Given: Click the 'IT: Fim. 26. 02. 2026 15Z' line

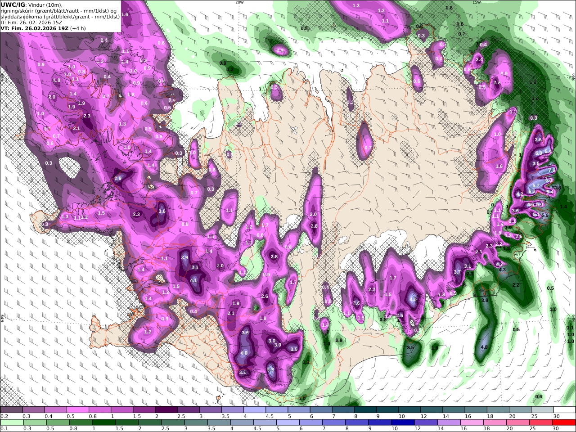Looking at the screenshot, I should point(31,22).
